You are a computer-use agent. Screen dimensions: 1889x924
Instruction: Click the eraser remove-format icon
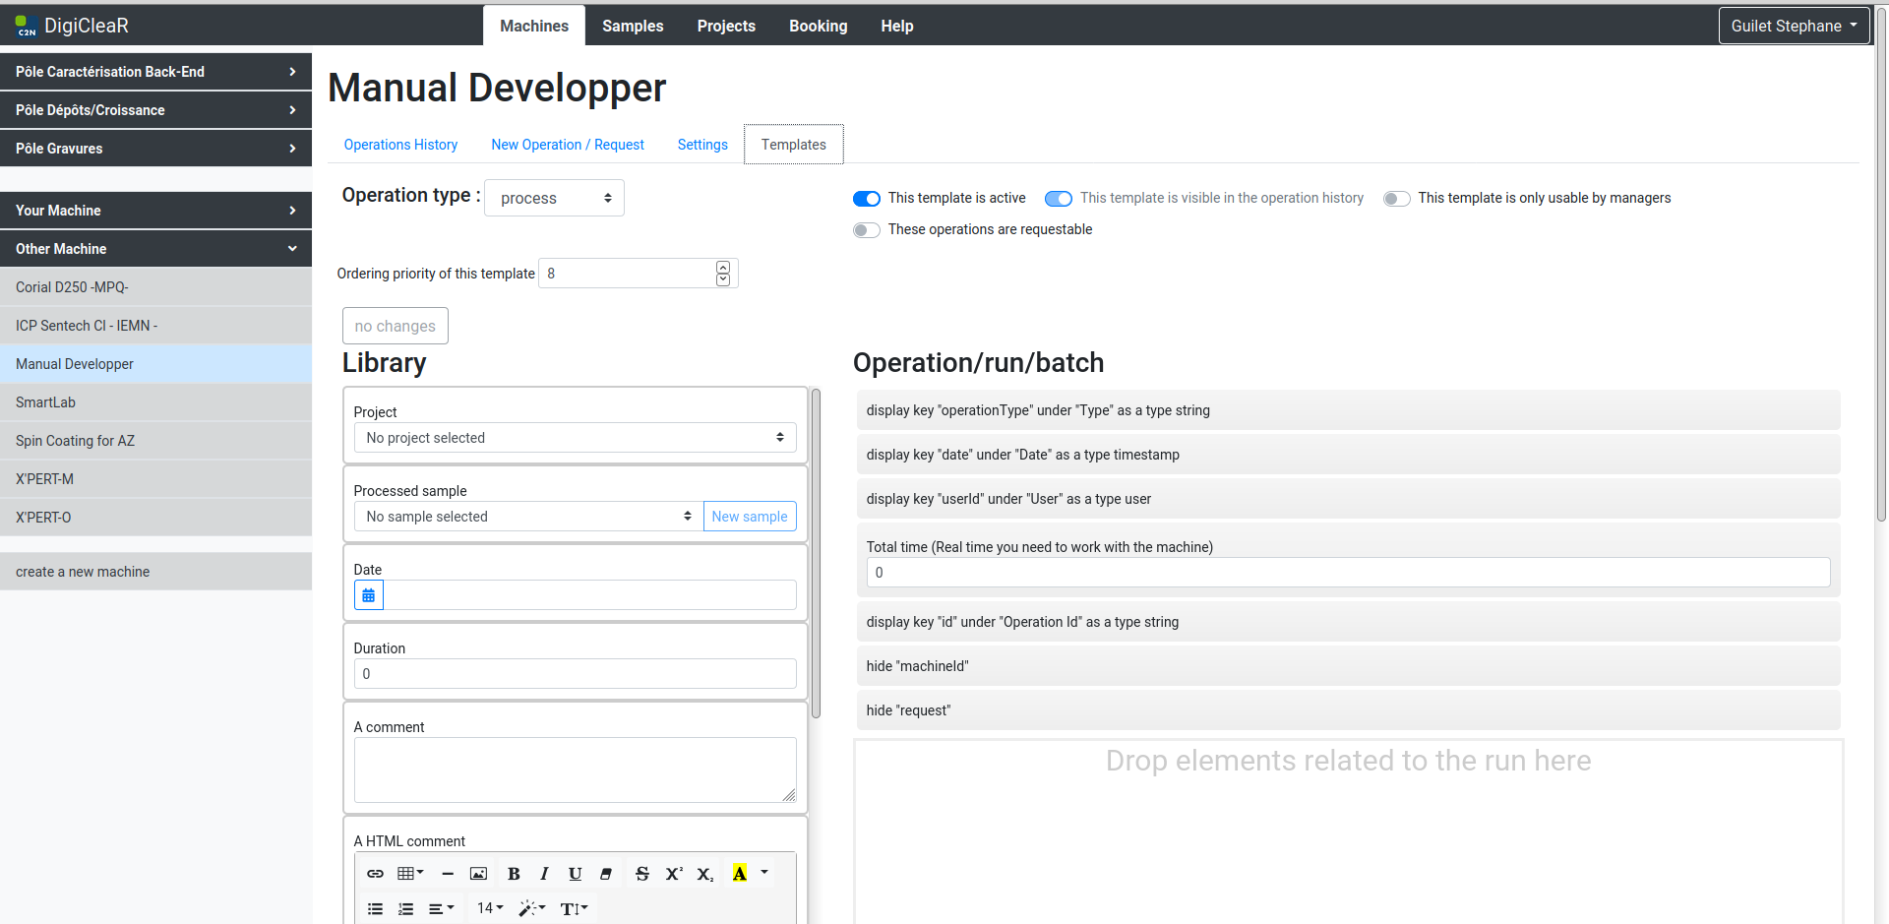606,874
